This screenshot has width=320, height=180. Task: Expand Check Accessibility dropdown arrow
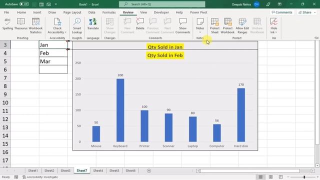pyautogui.click(x=65, y=32)
